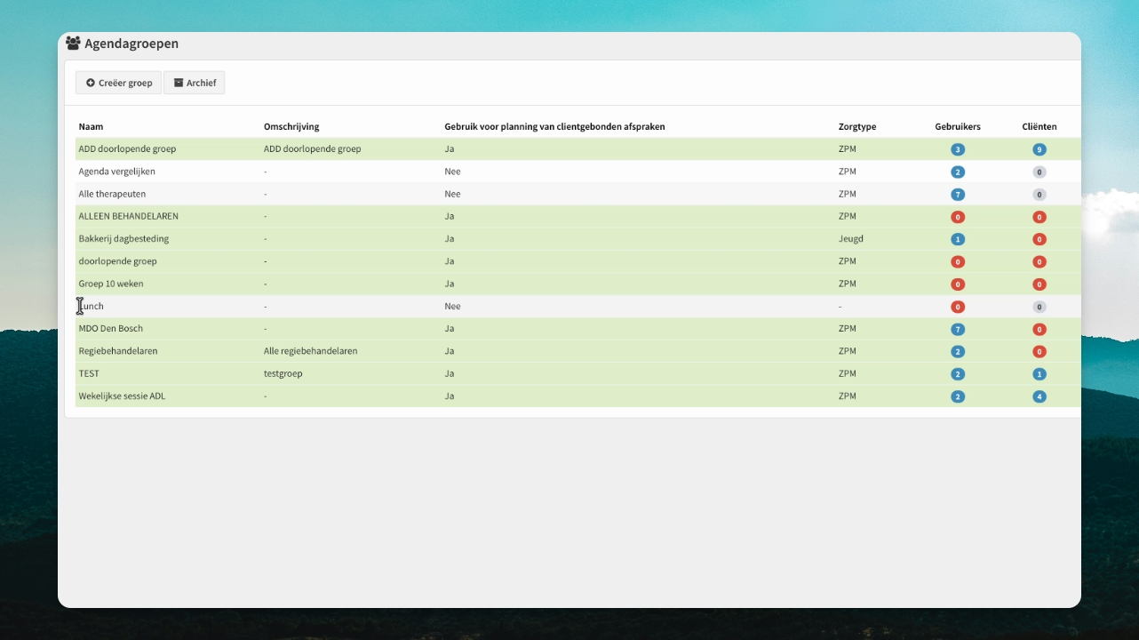Click the clients badge for TEST
The height and width of the screenshot is (640, 1139).
1039,374
